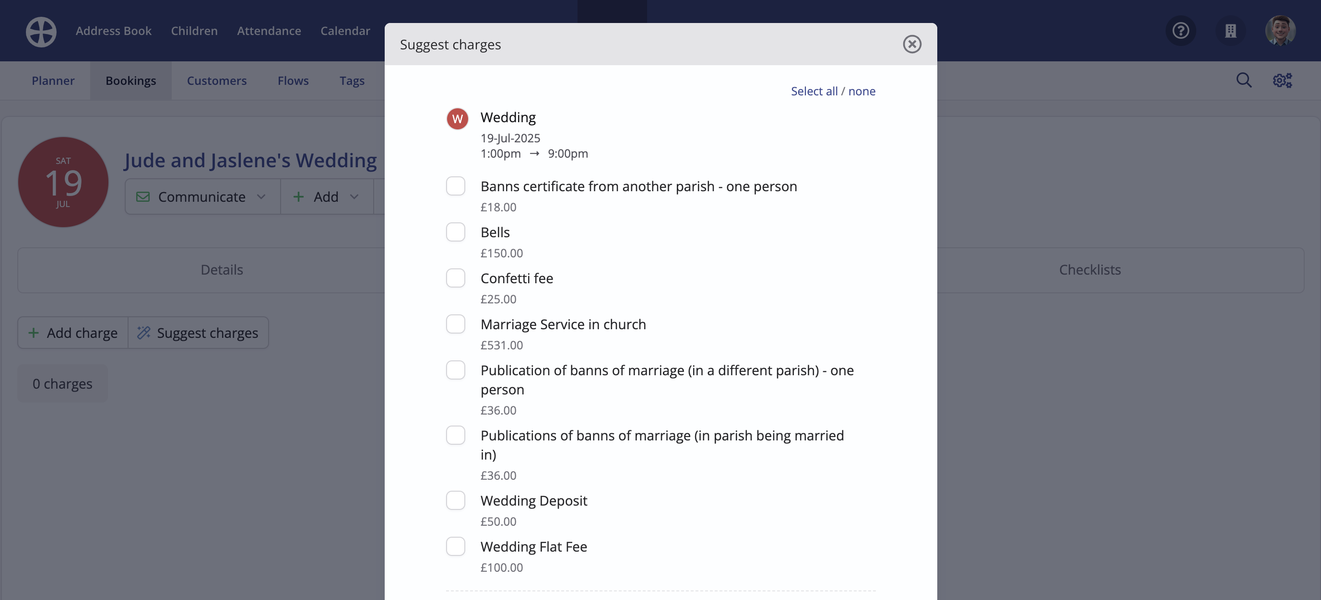Switch to the Flows tab
The image size is (1321, 600).
pyautogui.click(x=293, y=81)
